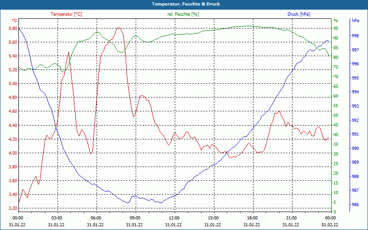Screen dimensions: 368x230
Task: Click the 90 humidity axis value
Action: tap(336, 38)
